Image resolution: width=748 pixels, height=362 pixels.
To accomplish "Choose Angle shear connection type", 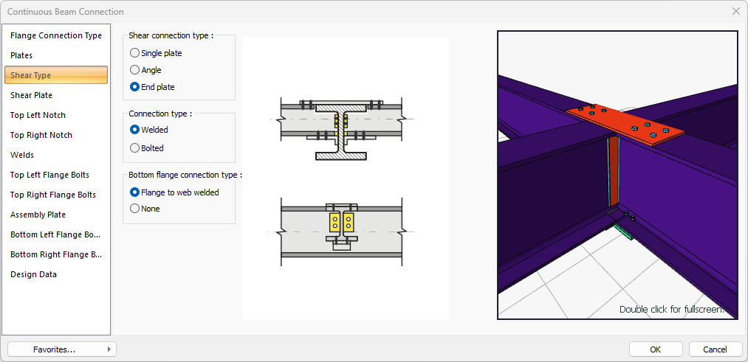I will pos(134,70).
